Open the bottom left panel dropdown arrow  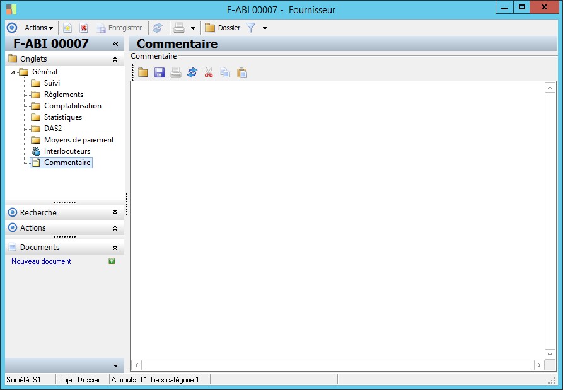pos(115,366)
